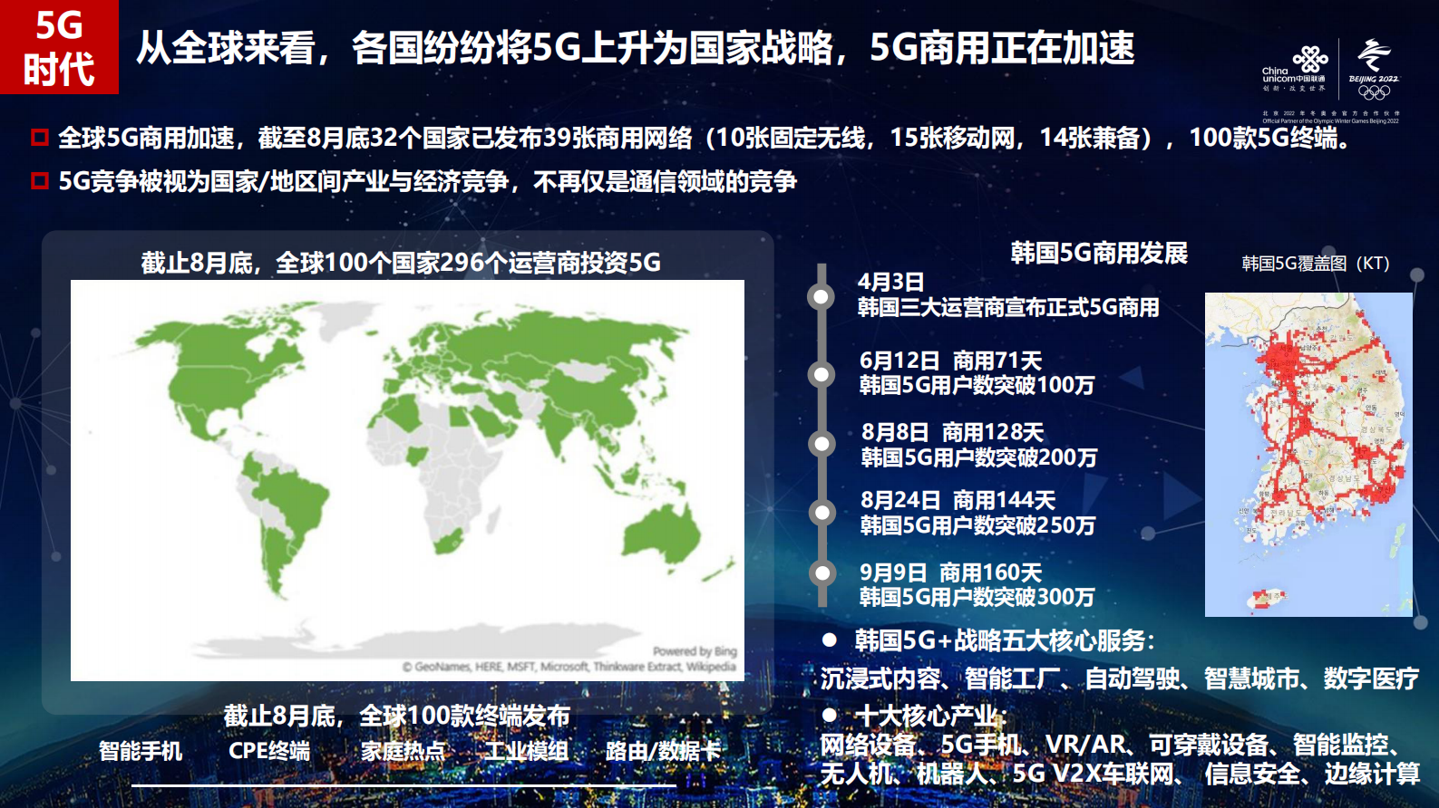Click the line "韩国三大运营商宣布正式5G商用"

click(x=1008, y=307)
